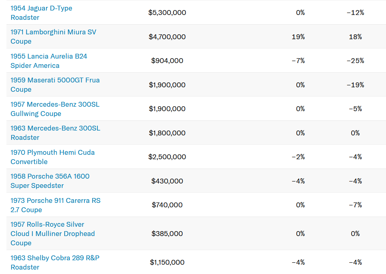Screen dimensions: 386x274
Task: Open the 1954 Jaguar D-Type Roadster link
Action: point(41,8)
